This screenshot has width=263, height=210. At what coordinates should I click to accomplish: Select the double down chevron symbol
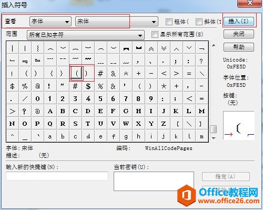tap(164, 48)
